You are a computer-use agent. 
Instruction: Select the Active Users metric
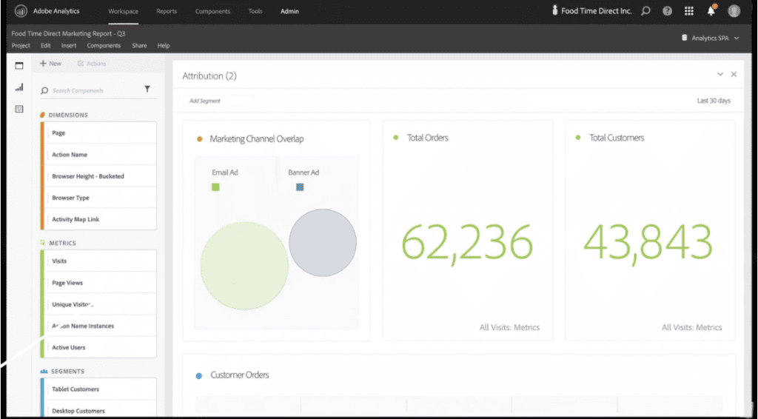coord(101,347)
